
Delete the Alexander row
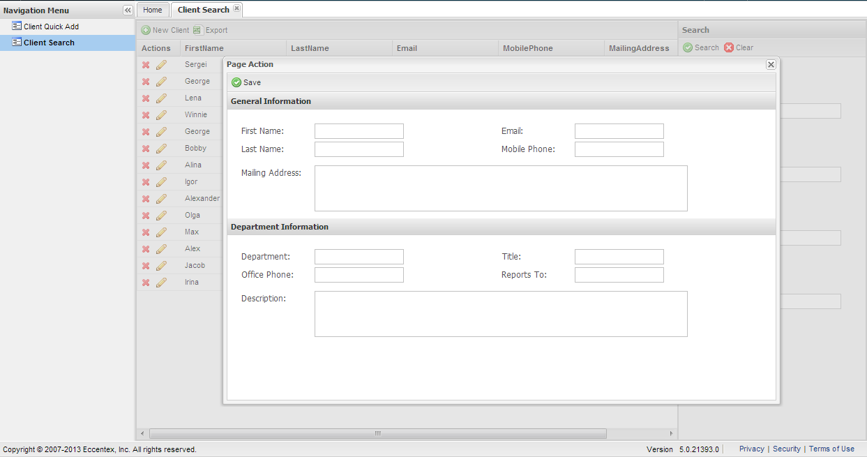click(146, 199)
